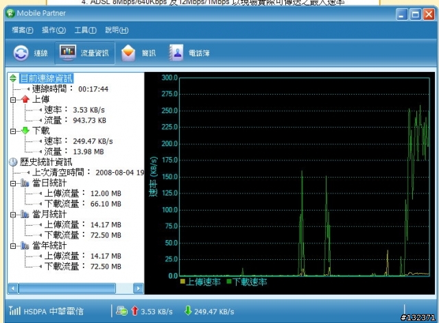Maximize the Mobile Partner window
This screenshot has height=323, width=439.
[x=415, y=14]
